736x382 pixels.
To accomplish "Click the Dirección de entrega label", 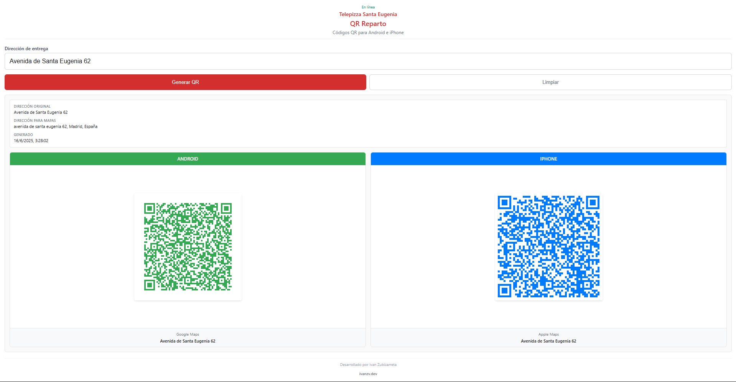I will click(x=26, y=49).
